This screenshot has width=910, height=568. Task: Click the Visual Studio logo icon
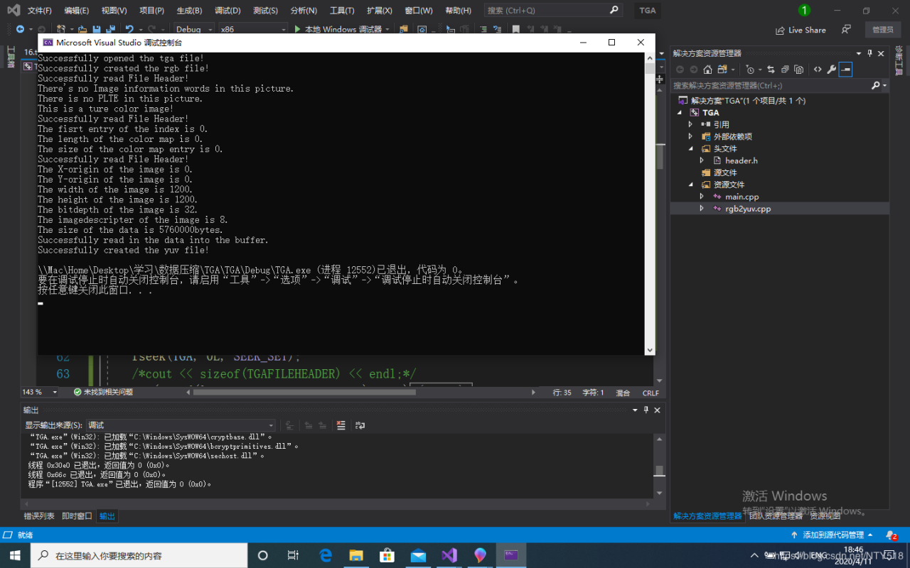(14, 10)
